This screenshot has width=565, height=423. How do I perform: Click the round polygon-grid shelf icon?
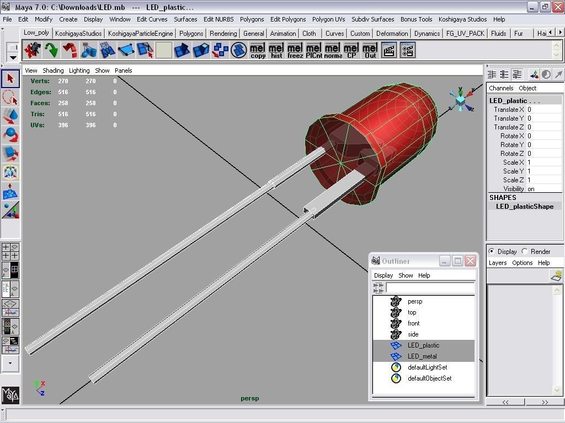pos(238,50)
